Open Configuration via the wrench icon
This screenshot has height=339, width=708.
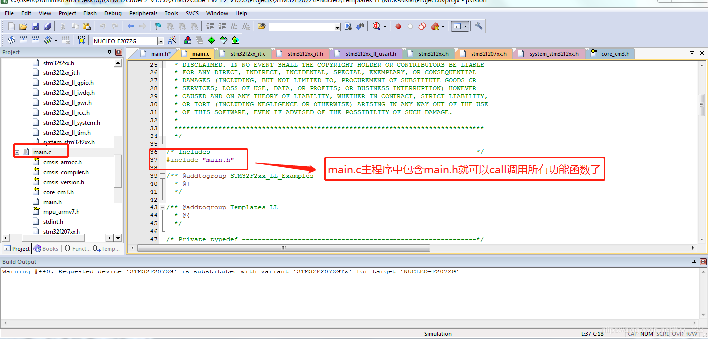pos(479,26)
